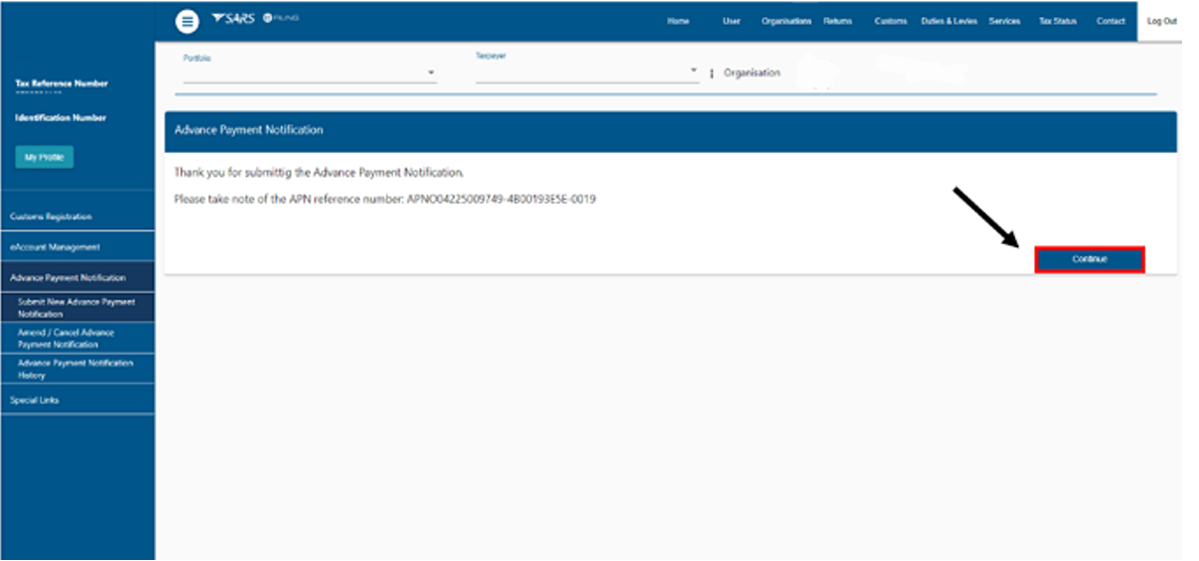
Task: Expand Customs Registration in sidebar
Action: coord(52,216)
